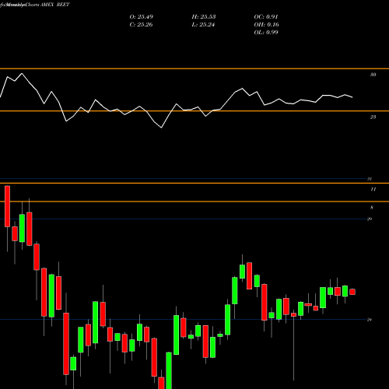Viewport: 389px width, 389px height.
Task: Click the low value L: 25.24
Action: 203,25
